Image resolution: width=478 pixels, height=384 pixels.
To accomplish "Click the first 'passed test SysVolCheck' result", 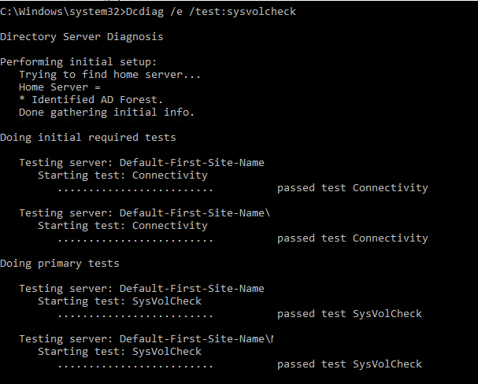I will click(x=350, y=314).
